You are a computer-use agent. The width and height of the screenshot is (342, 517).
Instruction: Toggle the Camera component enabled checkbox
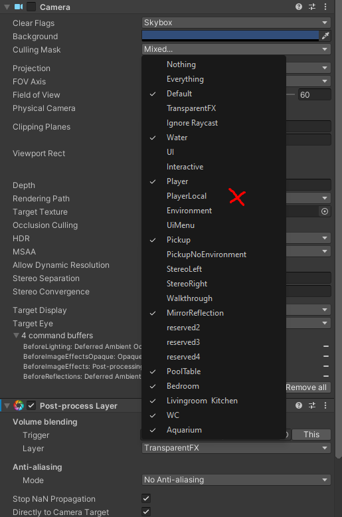(x=31, y=7)
